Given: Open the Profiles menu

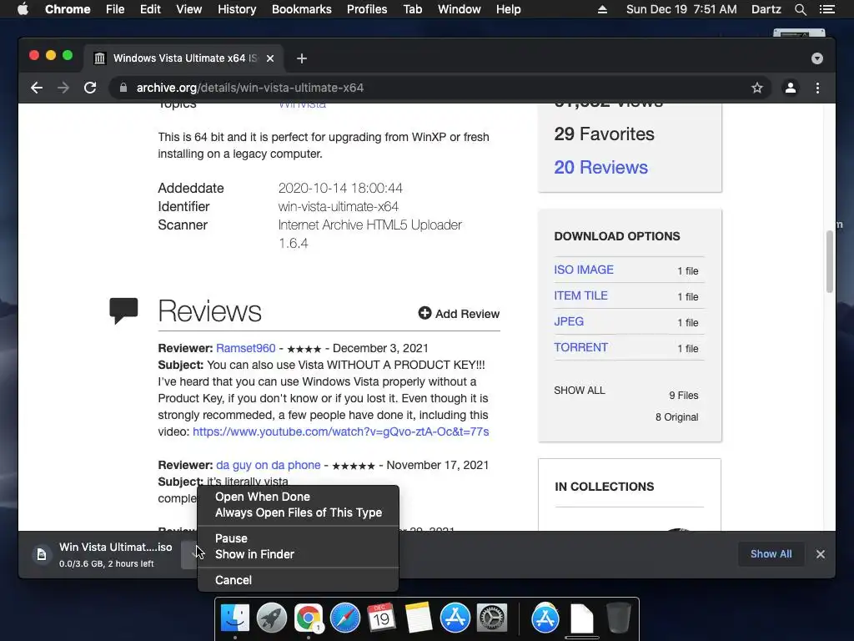Looking at the screenshot, I should click(x=367, y=9).
